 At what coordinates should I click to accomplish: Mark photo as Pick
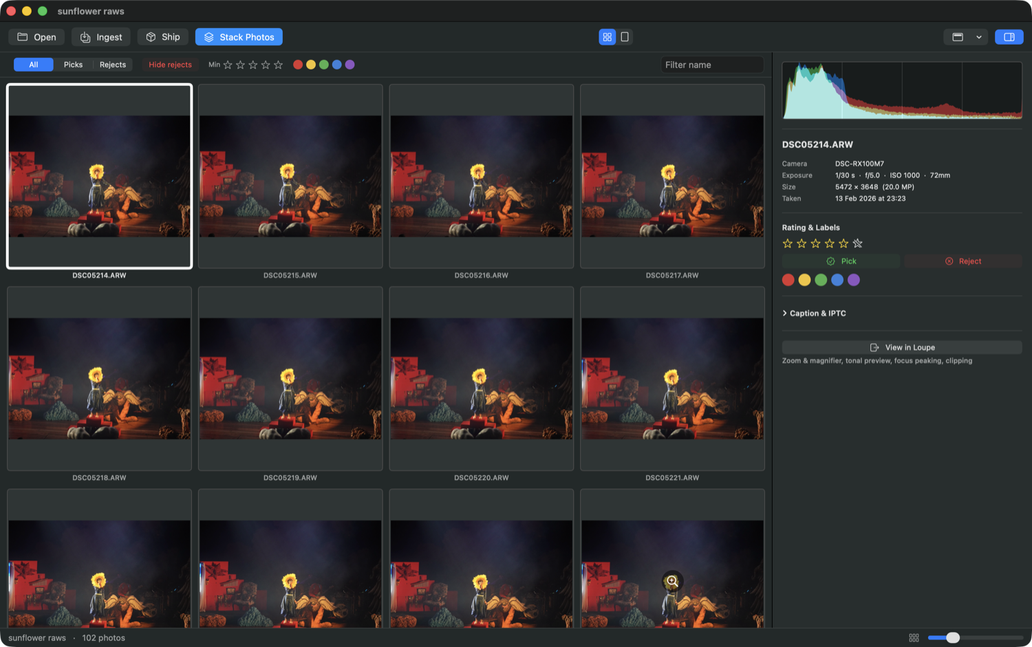(x=841, y=261)
